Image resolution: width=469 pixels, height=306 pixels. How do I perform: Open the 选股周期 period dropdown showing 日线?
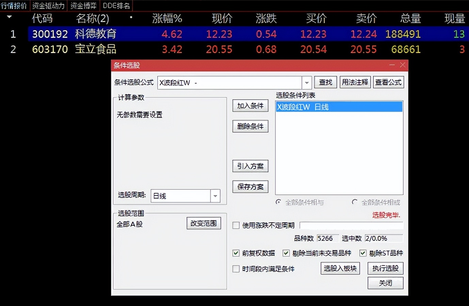[x=215, y=196]
